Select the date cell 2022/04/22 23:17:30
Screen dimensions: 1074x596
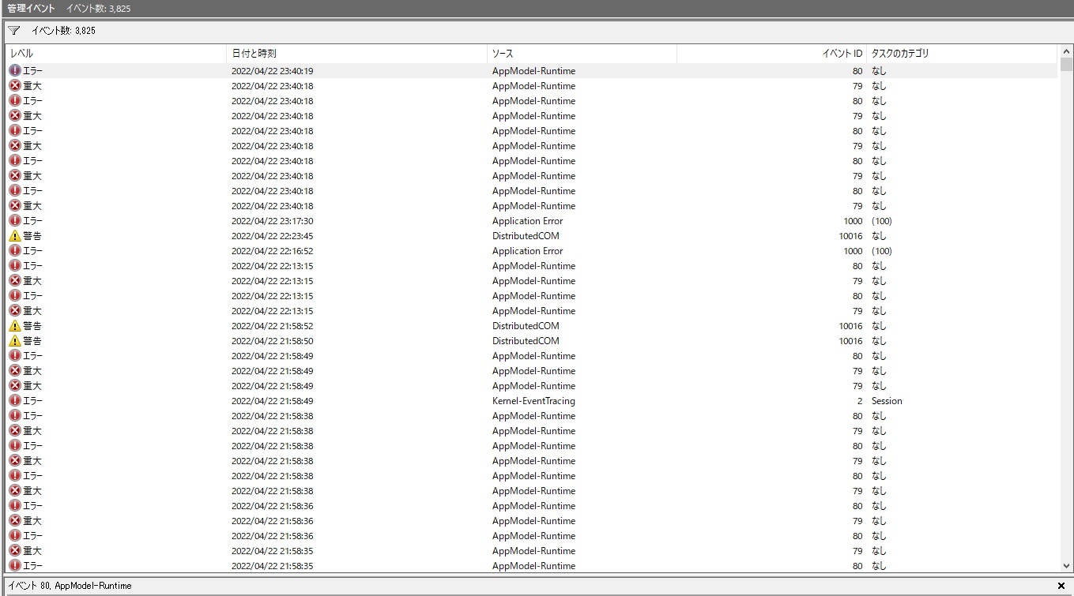272,221
